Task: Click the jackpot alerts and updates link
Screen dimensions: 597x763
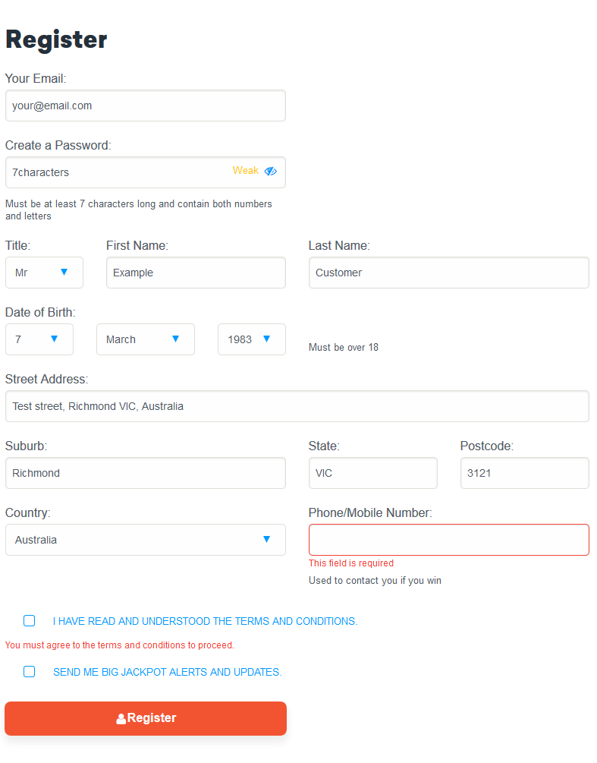Action: tap(167, 672)
